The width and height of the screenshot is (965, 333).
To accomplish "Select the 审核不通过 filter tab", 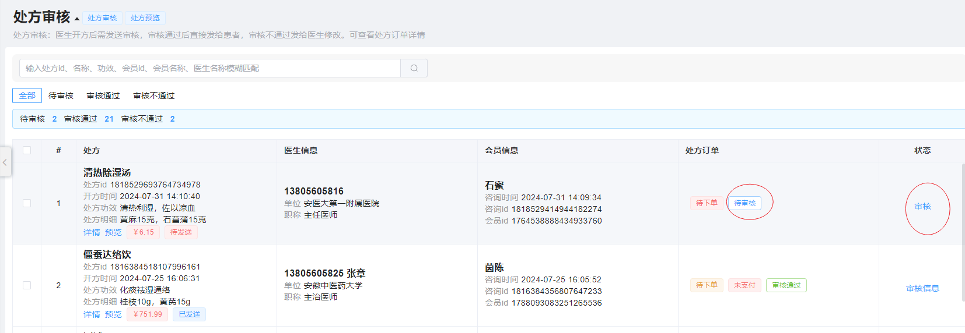I will 154,95.
